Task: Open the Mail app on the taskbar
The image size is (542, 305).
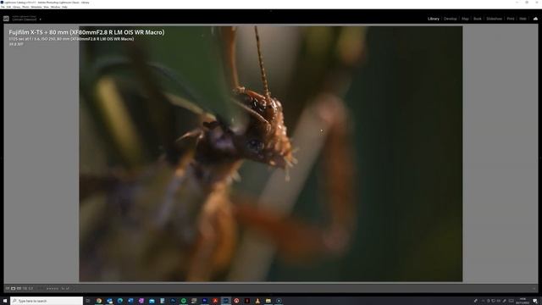Action: pos(152,301)
